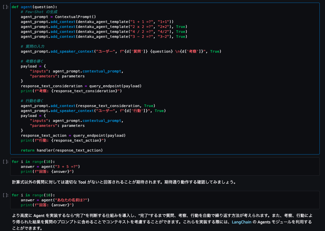The height and width of the screenshot is (231, 325).
Task: Click the print line for "考察:"
Action: [71, 91]
